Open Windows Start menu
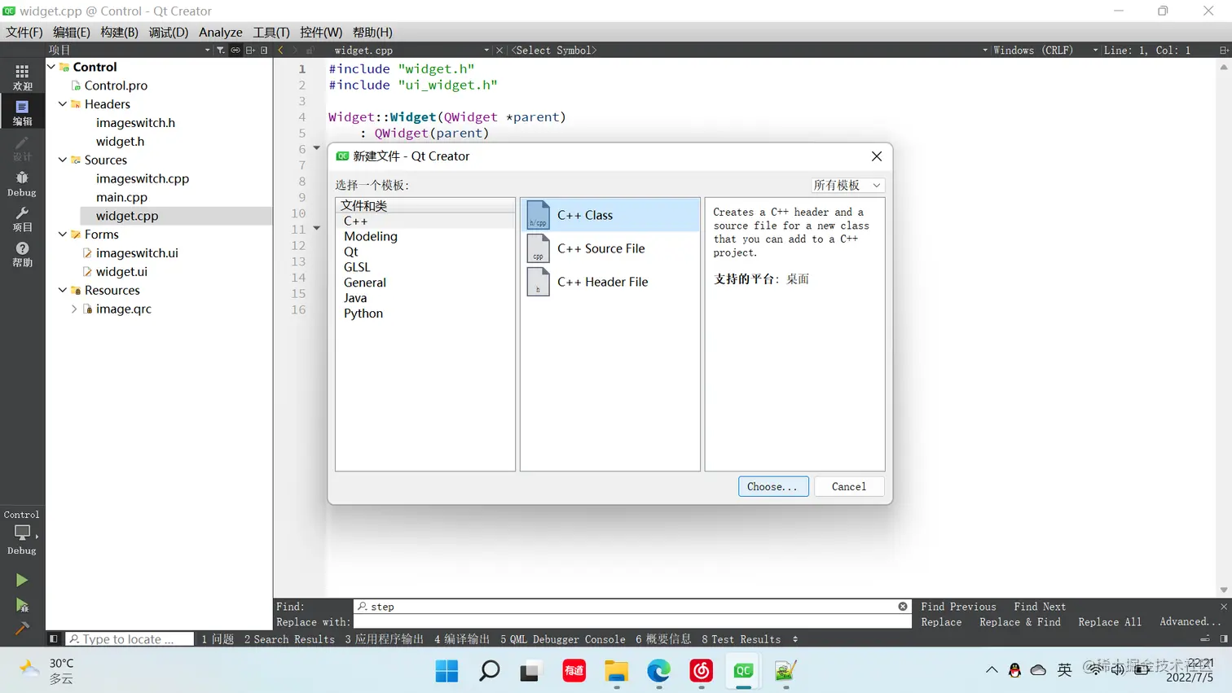This screenshot has height=693, width=1232. point(447,671)
